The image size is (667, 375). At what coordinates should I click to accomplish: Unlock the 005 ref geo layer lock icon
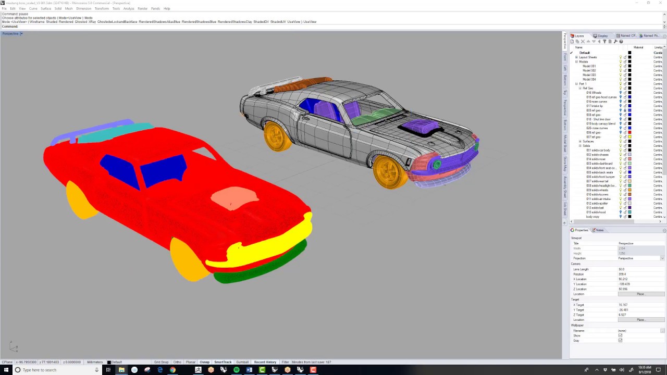[x=625, y=110]
